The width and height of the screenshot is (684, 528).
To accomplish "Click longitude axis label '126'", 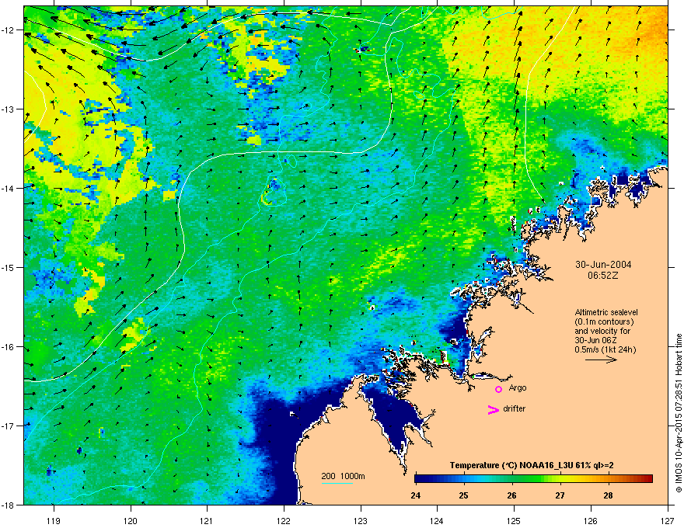I will [591, 520].
